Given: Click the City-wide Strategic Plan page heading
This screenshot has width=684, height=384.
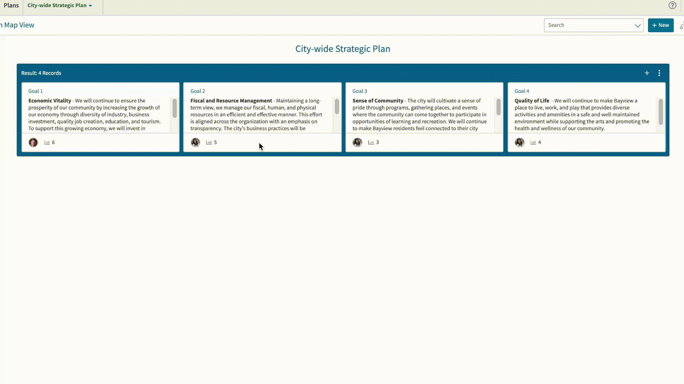Looking at the screenshot, I should tap(343, 49).
